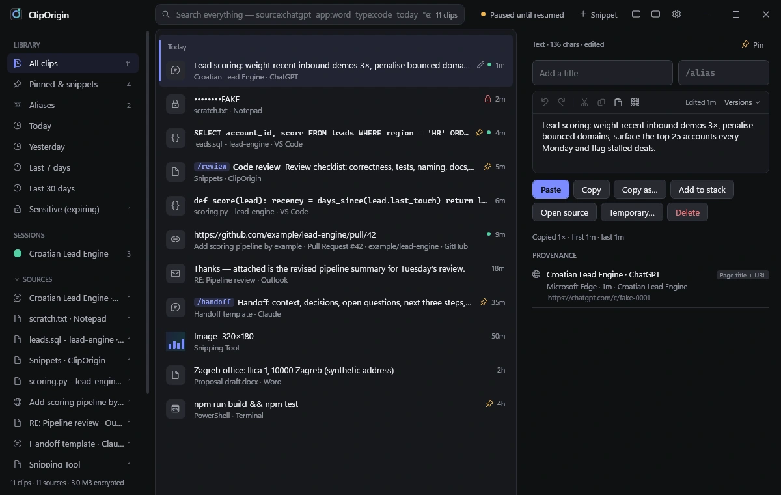Click the Copy button
The image size is (781, 495).
tap(591, 190)
